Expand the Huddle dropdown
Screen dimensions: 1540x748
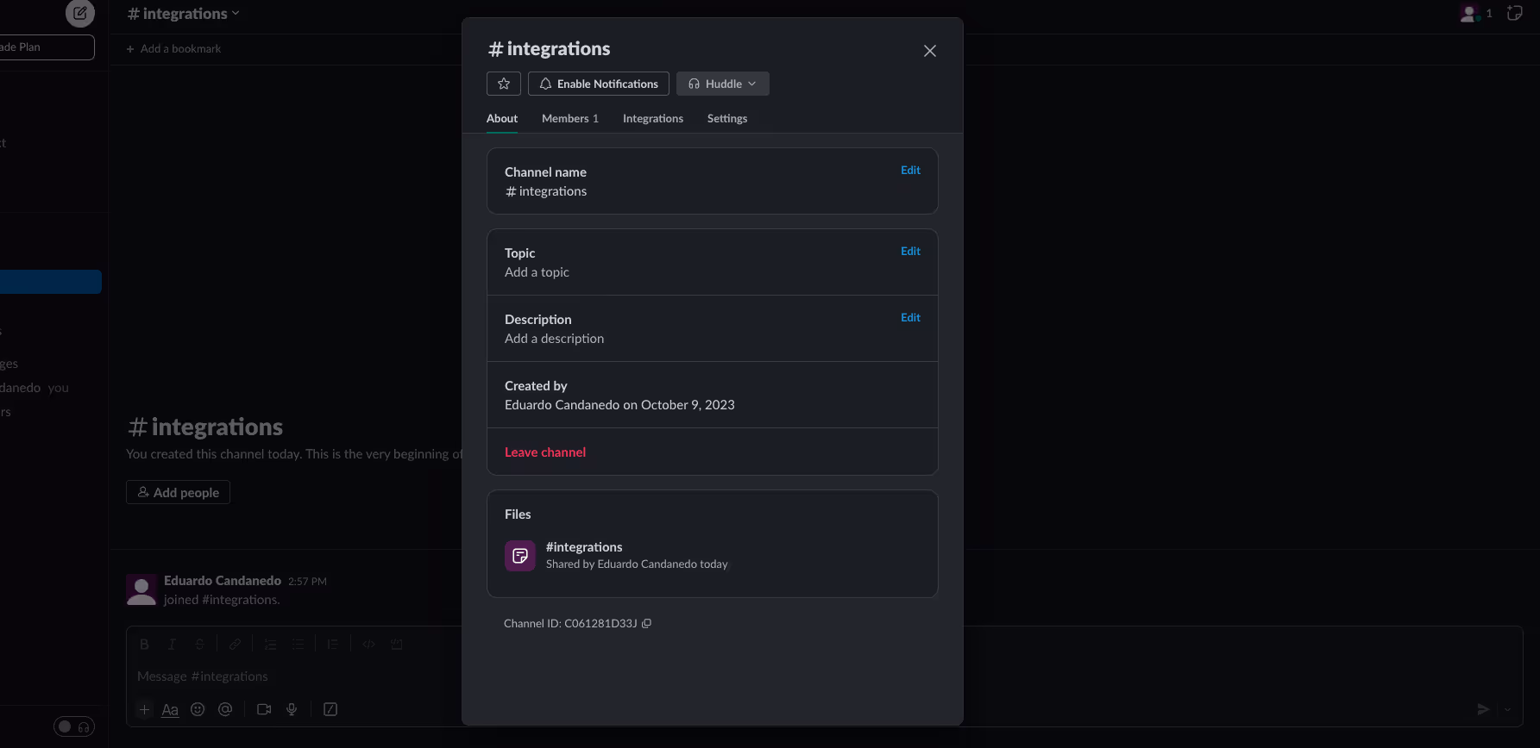click(x=723, y=84)
